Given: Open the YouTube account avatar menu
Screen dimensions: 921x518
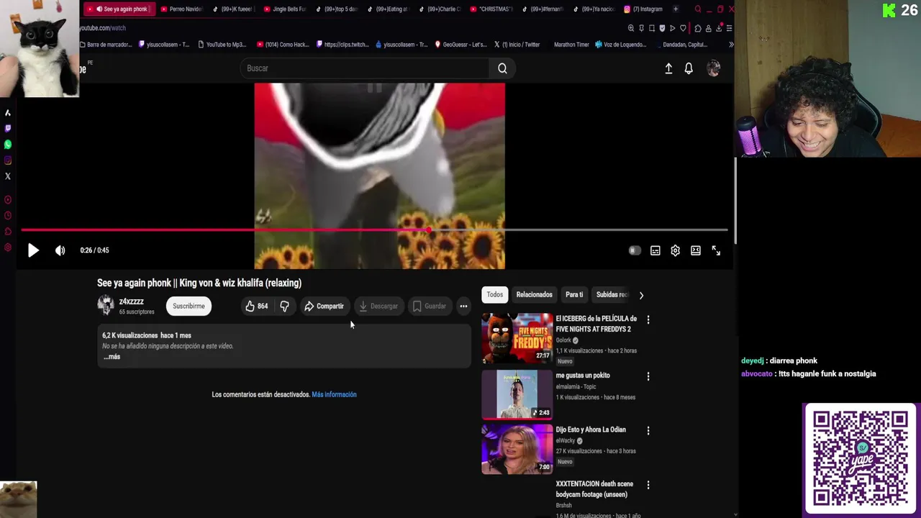Looking at the screenshot, I should [x=713, y=68].
